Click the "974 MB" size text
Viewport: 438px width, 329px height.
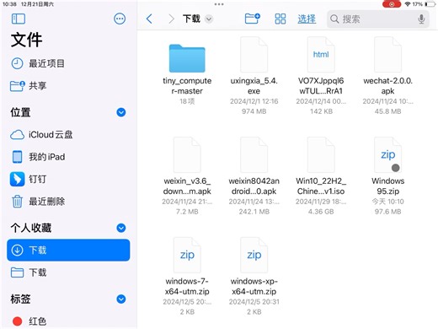(254, 111)
